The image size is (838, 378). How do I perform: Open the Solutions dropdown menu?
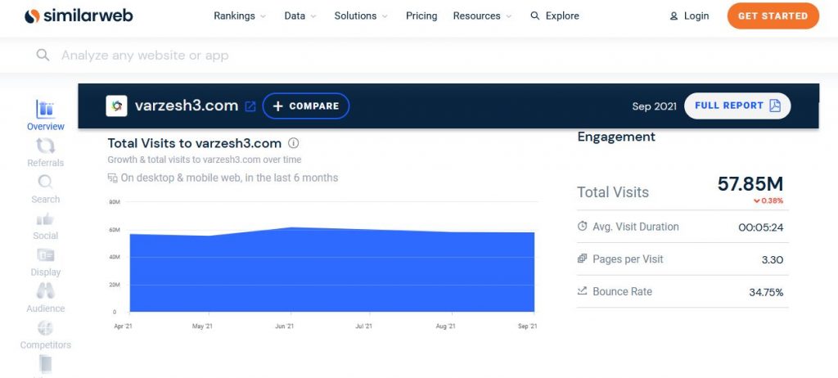pos(361,16)
